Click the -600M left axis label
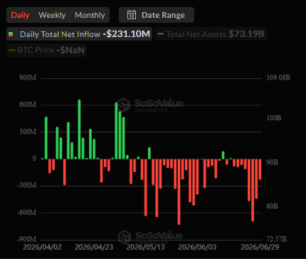 [x=27, y=212]
